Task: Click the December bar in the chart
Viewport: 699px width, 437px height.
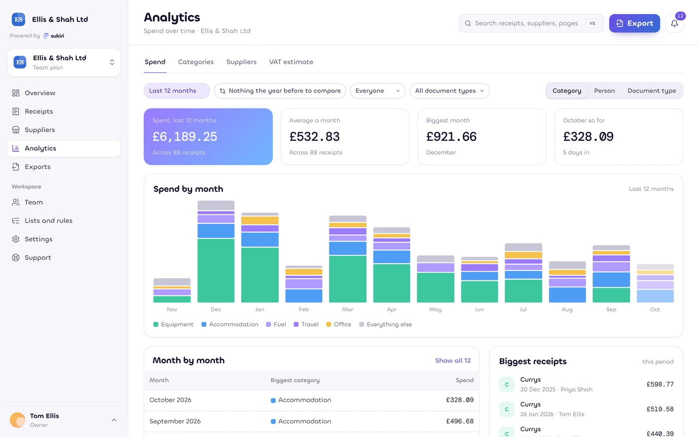Action: point(216,252)
